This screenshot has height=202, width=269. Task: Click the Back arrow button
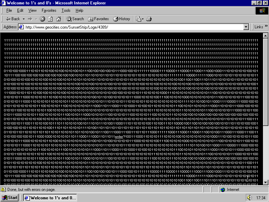[x=13, y=19]
